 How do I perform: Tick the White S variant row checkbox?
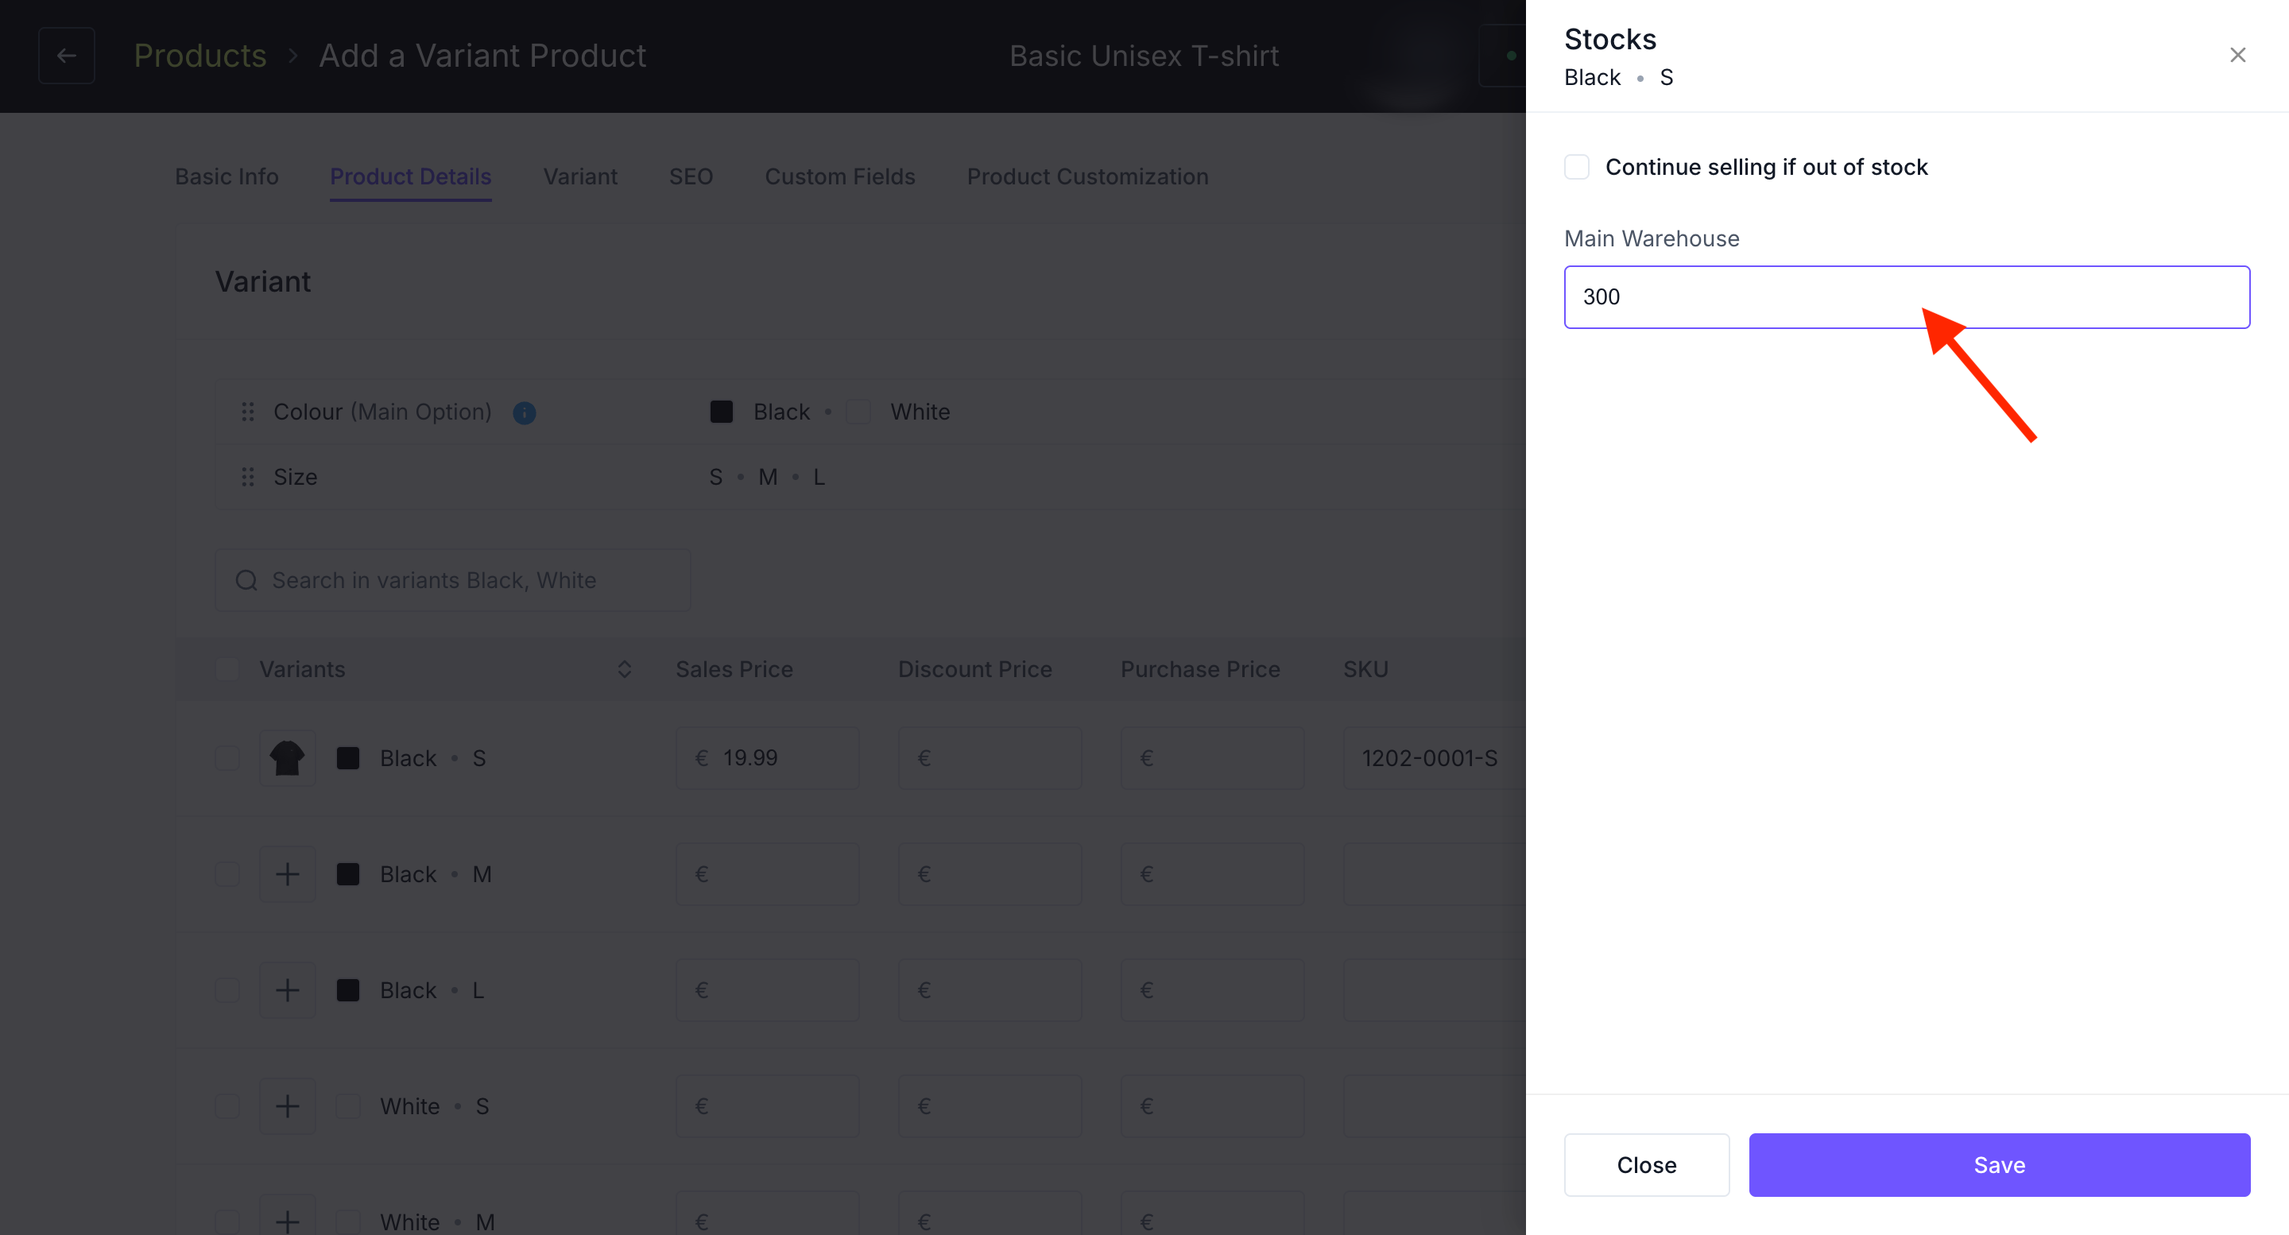coord(227,1106)
